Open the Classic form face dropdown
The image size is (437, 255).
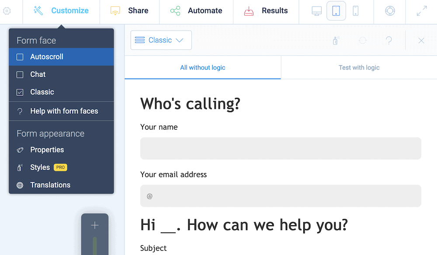[161, 40]
